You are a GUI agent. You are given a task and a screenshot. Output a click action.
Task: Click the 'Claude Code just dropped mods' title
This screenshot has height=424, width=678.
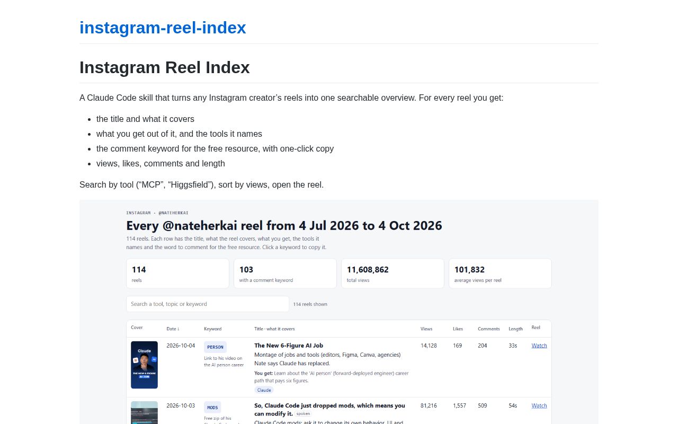coord(329,409)
